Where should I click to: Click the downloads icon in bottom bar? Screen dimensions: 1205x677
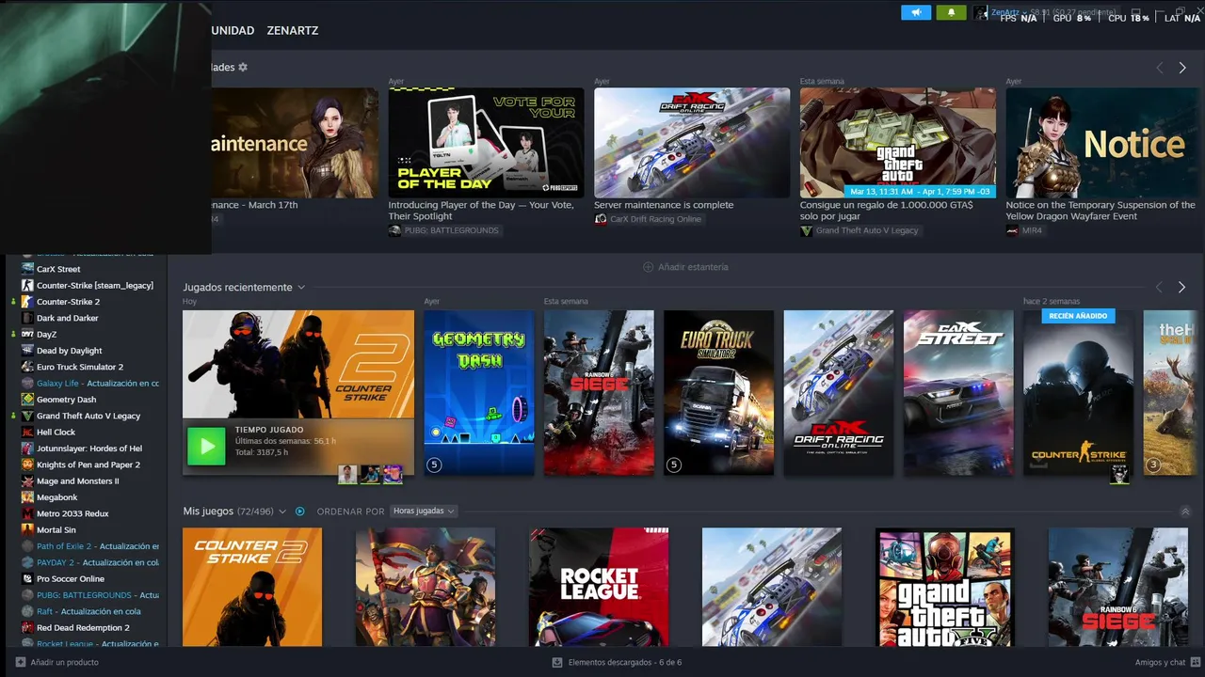tap(557, 662)
